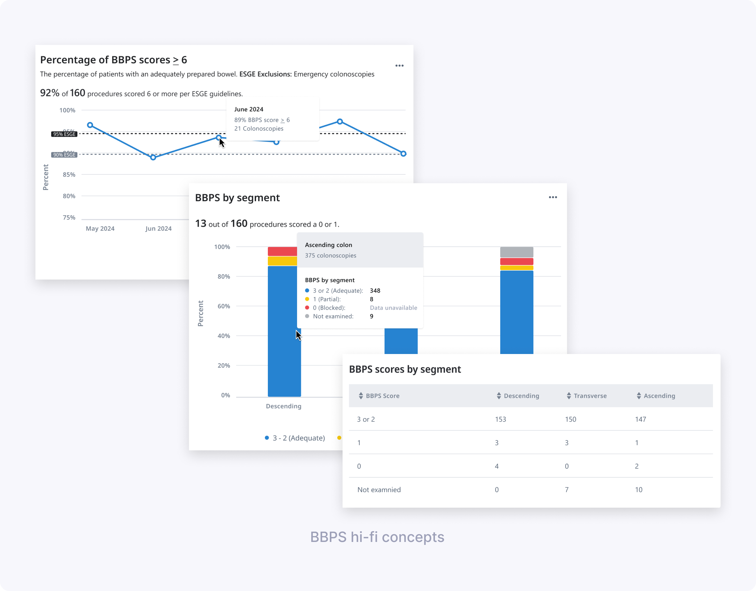
Task: Click the highest data point near 97%
Action: click(340, 121)
